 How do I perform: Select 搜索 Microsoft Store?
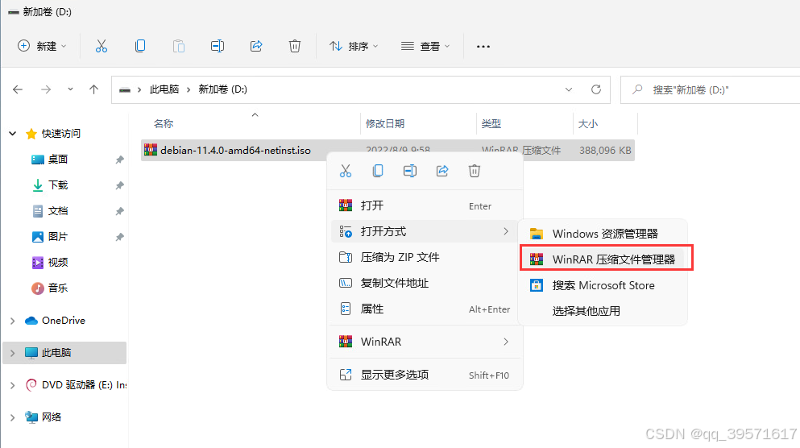click(603, 285)
